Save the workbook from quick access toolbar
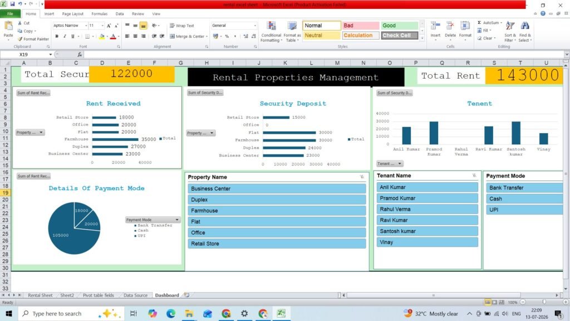The height and width of the screenshot is (321, 570). pyautogui.click(x=12, y=4)
